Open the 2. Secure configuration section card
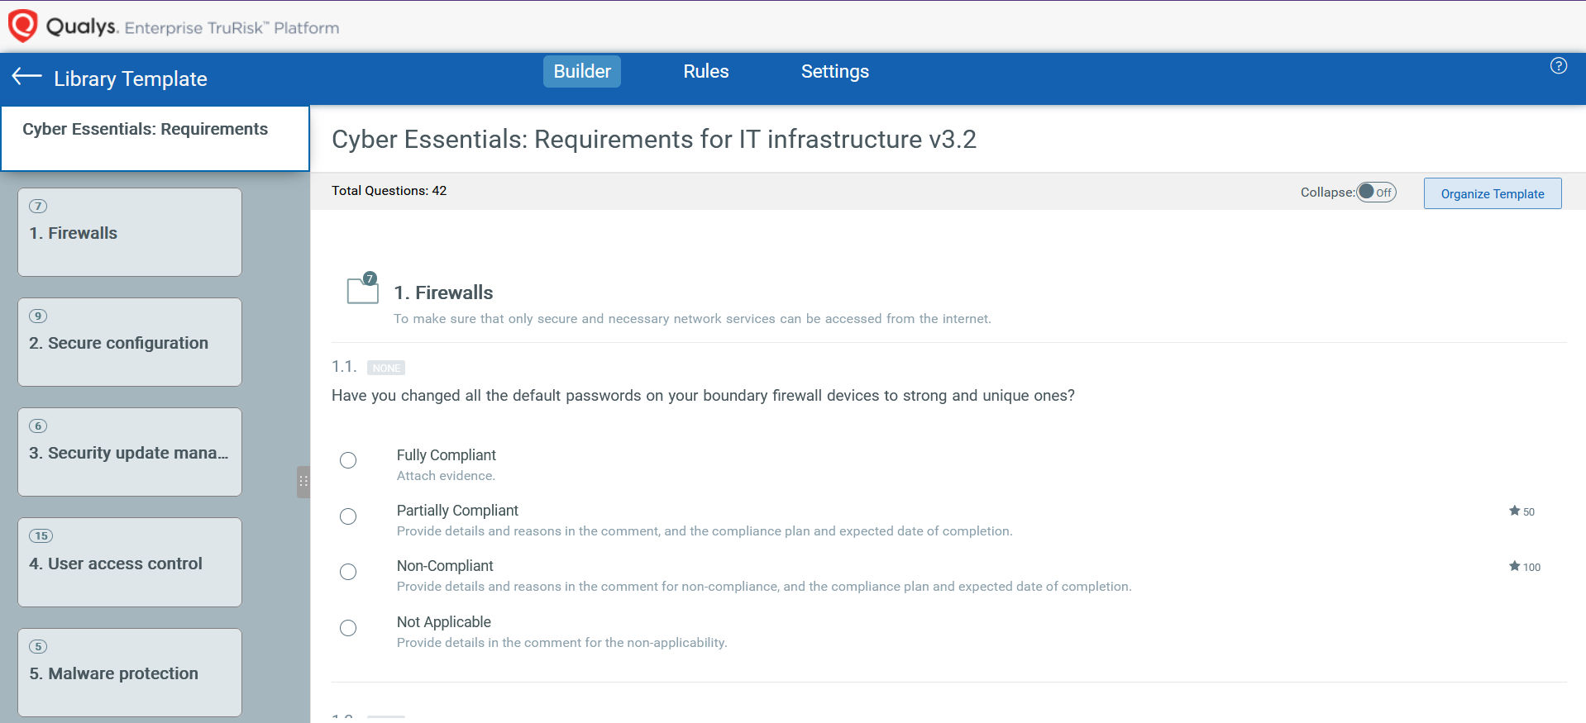 pos(130,342)
